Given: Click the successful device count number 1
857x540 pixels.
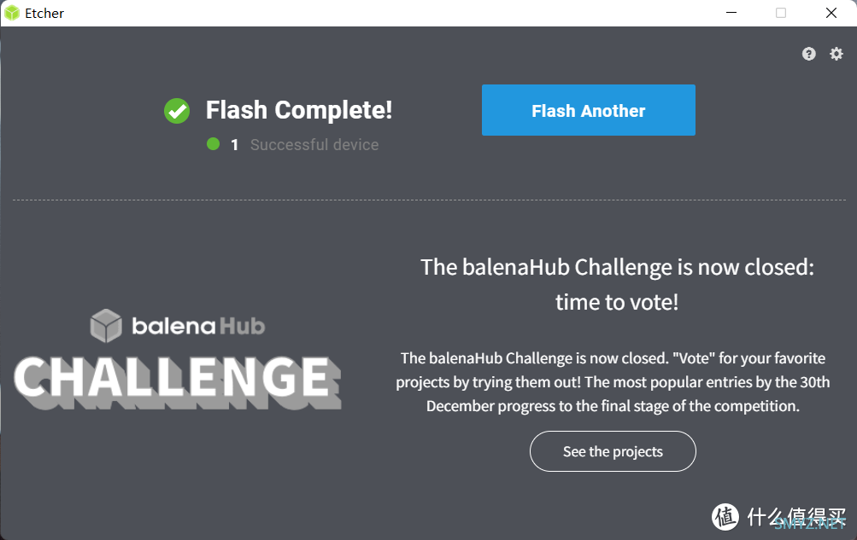Looking at the screenshot, I should coord(234,145).
